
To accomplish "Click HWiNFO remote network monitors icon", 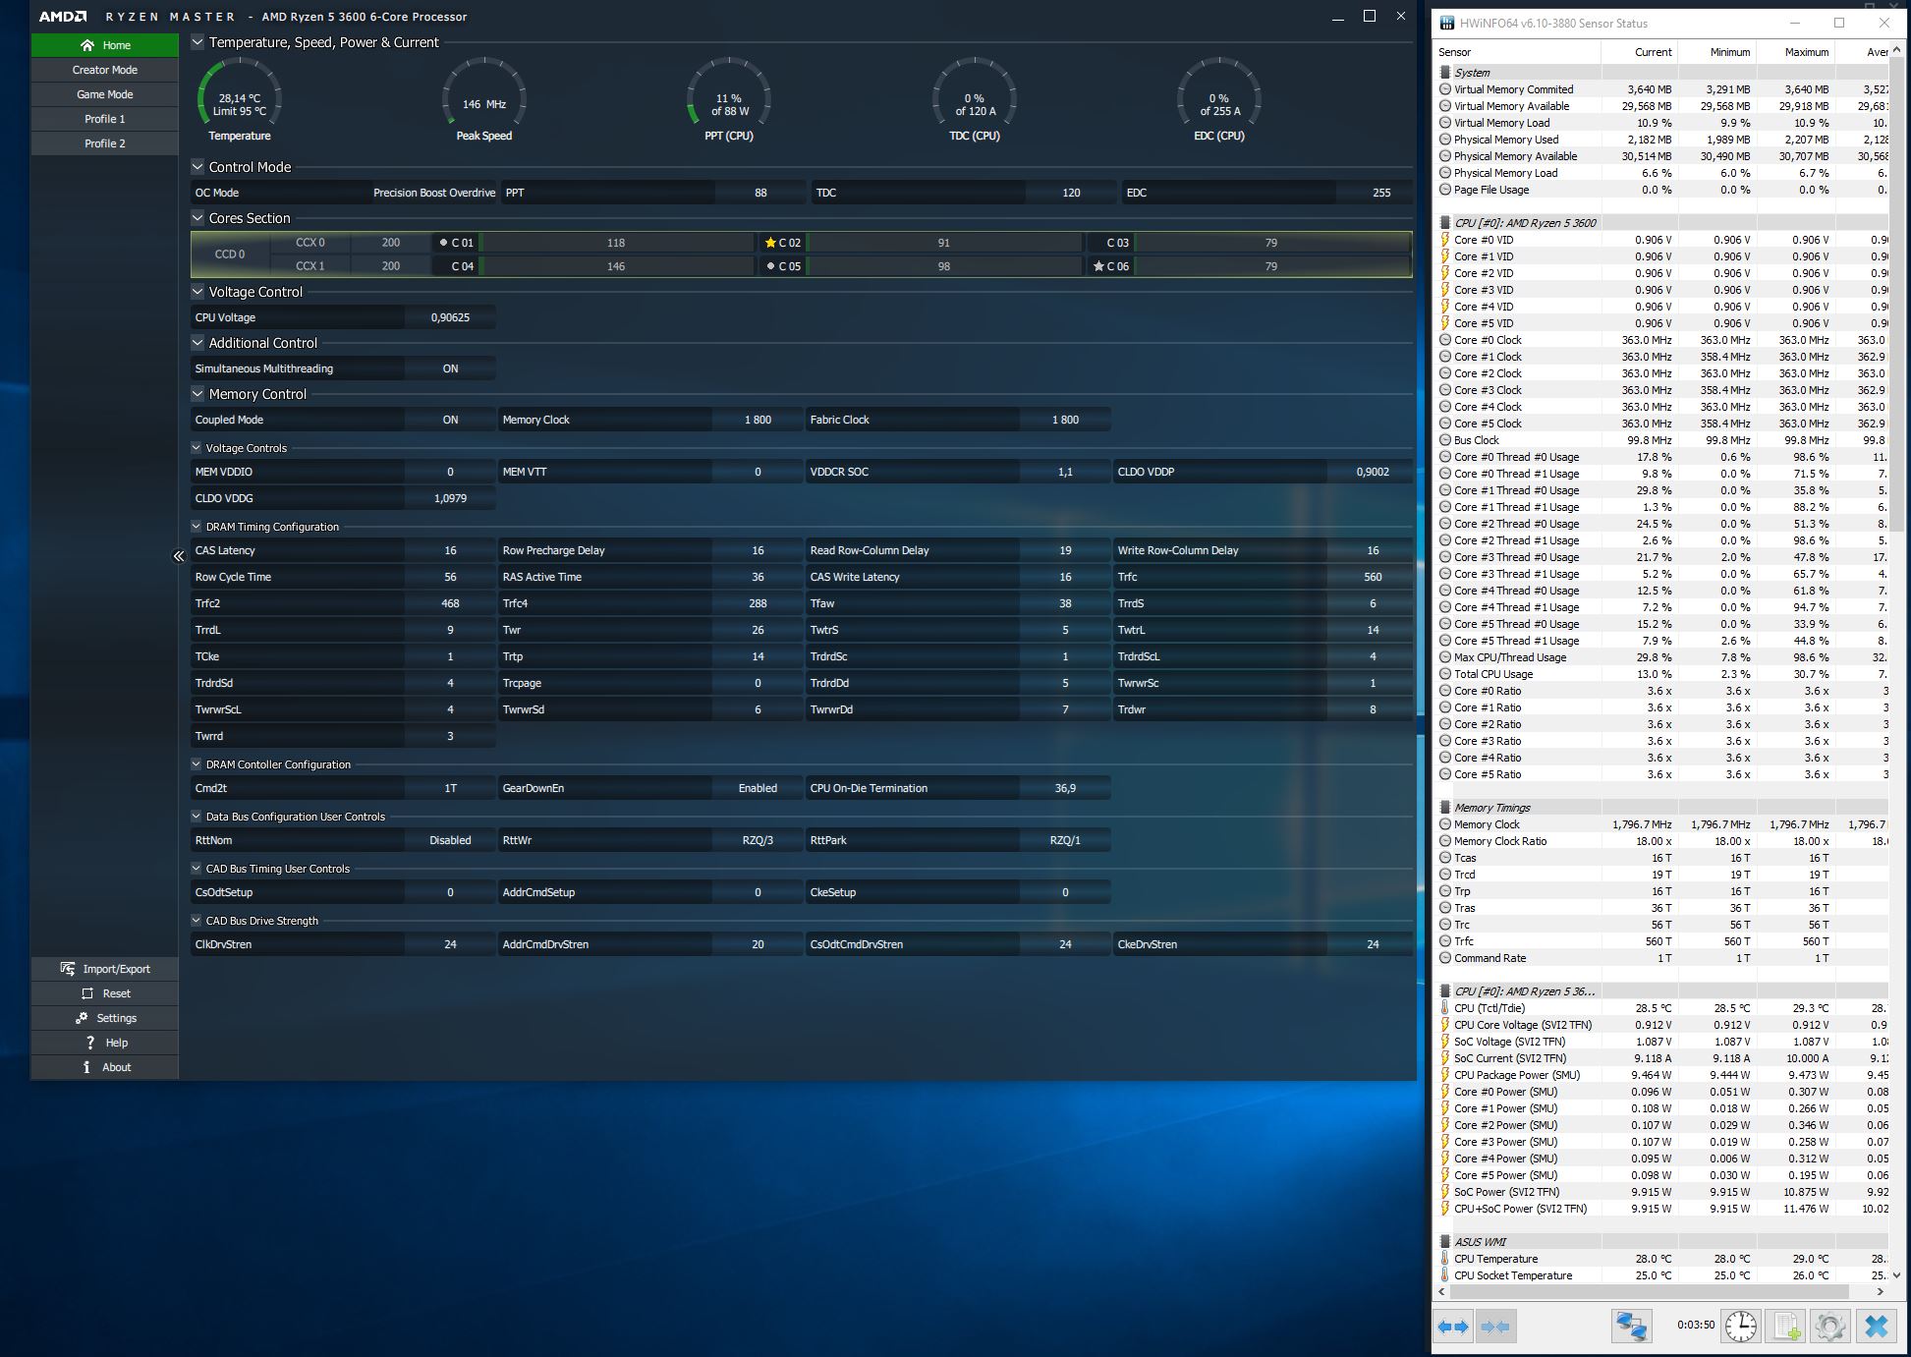I will 1631,1327.
